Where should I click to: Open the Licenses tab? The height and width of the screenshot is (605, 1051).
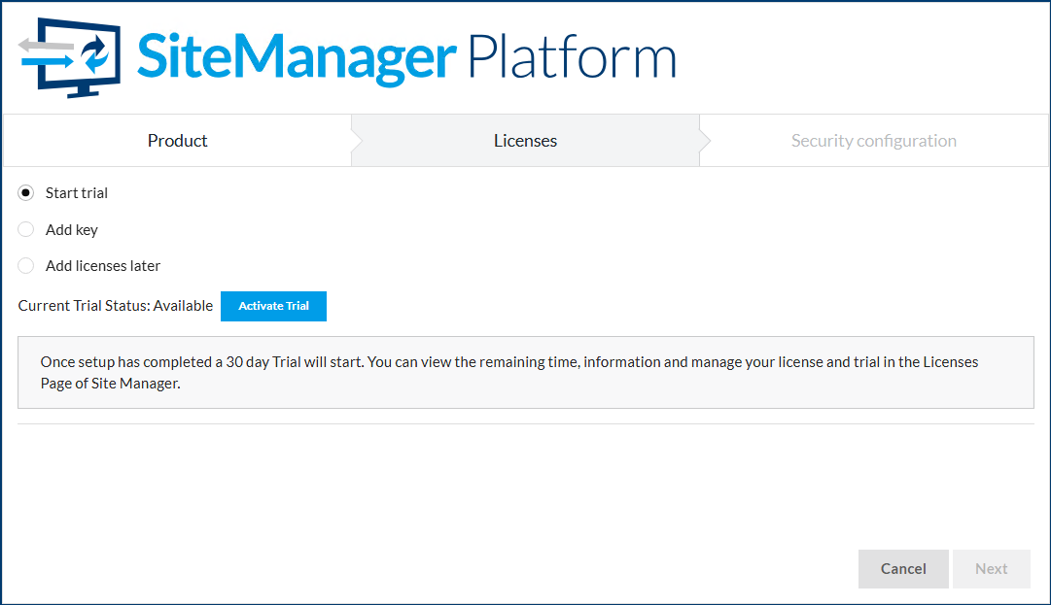525,140
